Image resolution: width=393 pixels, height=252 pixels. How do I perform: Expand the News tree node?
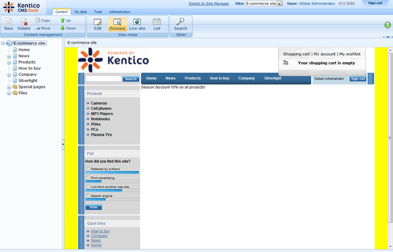pyautogui.click(x=9, y=57)
